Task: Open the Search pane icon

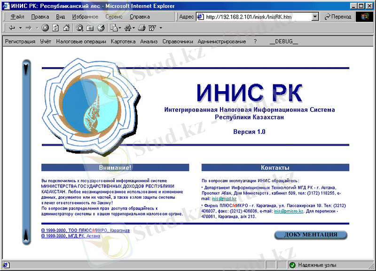Action: coord(79,28)
